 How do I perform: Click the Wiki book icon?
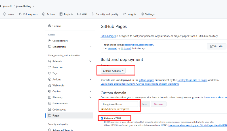pyautogui.click(x=79, y=14)
